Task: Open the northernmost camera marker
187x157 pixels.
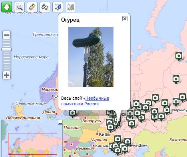Action: pyautogui.click(x=179, y=56)
